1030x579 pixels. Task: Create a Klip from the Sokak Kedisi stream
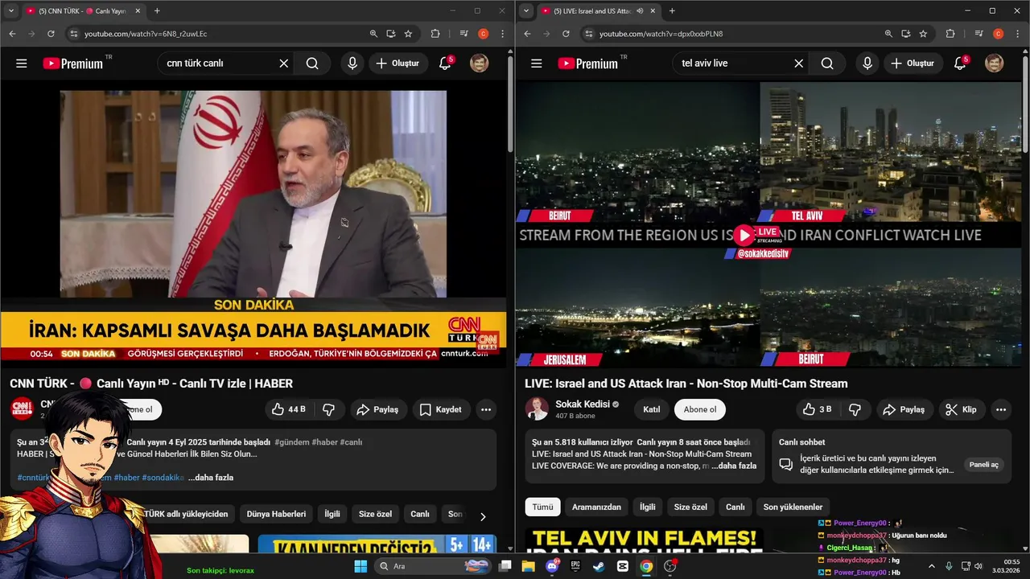(x=961, y=409)
